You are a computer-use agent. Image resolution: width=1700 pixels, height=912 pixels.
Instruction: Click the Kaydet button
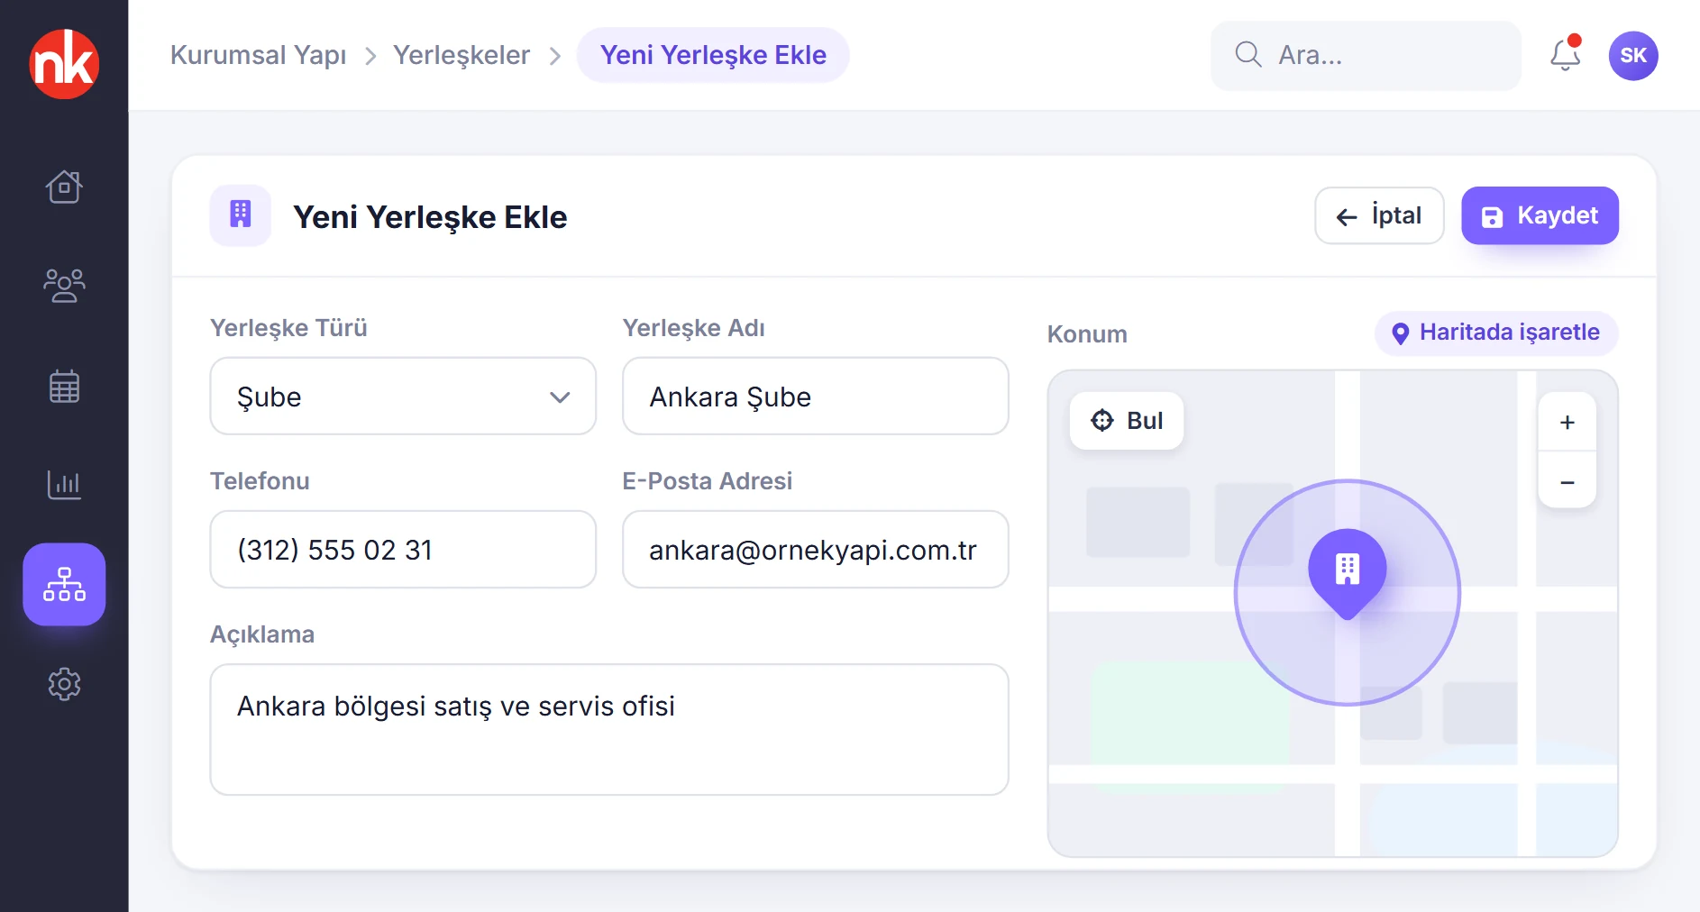1540,215
